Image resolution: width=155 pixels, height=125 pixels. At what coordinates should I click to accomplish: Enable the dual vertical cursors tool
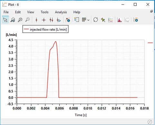(x=51, y=20)
